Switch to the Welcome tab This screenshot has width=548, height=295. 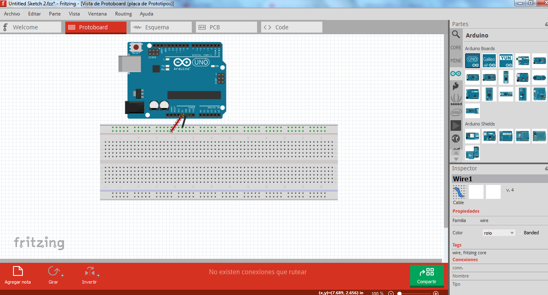tap(31, 27)
